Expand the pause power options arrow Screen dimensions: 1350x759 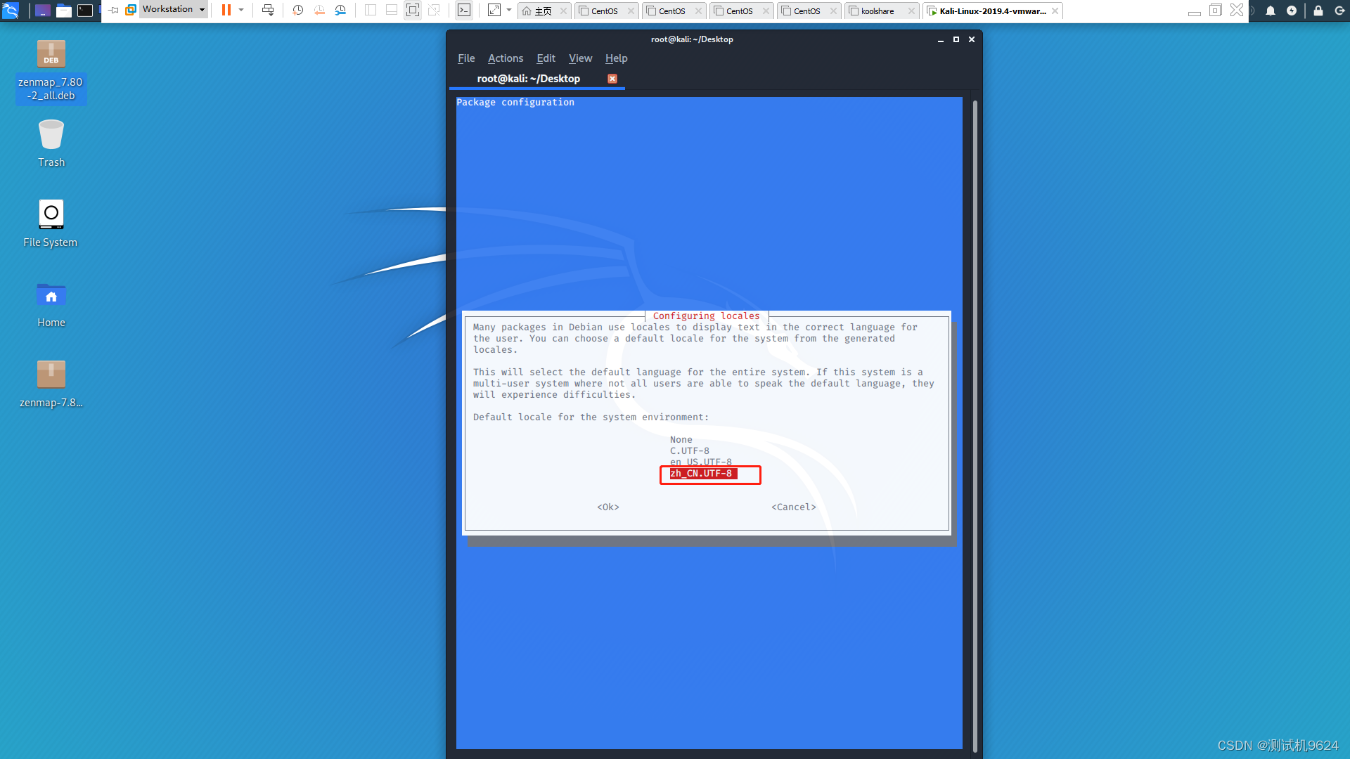click(x=241, y=10)
